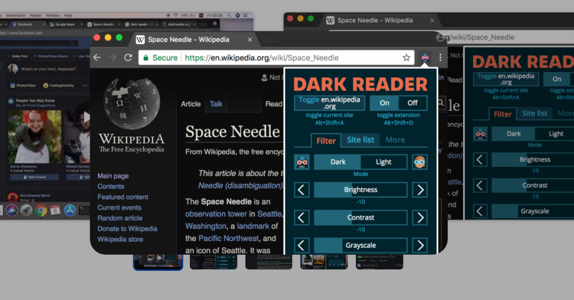Screen dimensions: 574x300
Task: Select Light mode in Dark Reader
Action: [384, 162]
